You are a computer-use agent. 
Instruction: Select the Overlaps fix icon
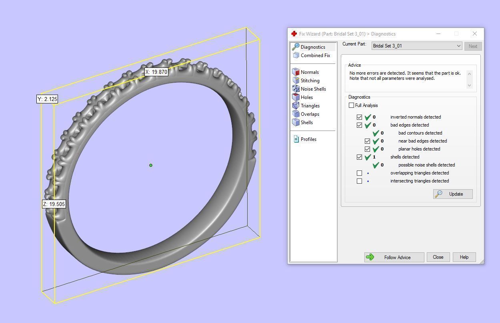tap(296, 114)
